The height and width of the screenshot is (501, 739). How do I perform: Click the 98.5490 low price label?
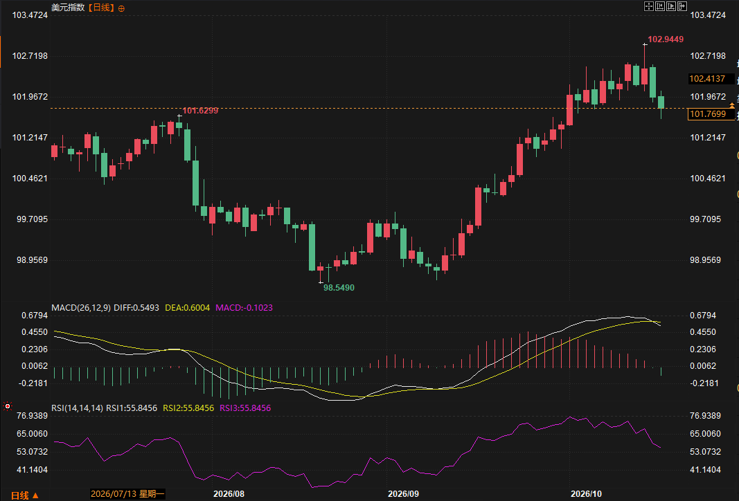(339, 288)
